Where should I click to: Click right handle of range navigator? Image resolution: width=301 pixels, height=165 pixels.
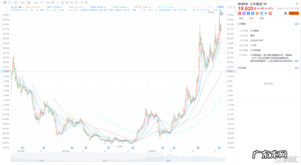coord(163,157)
